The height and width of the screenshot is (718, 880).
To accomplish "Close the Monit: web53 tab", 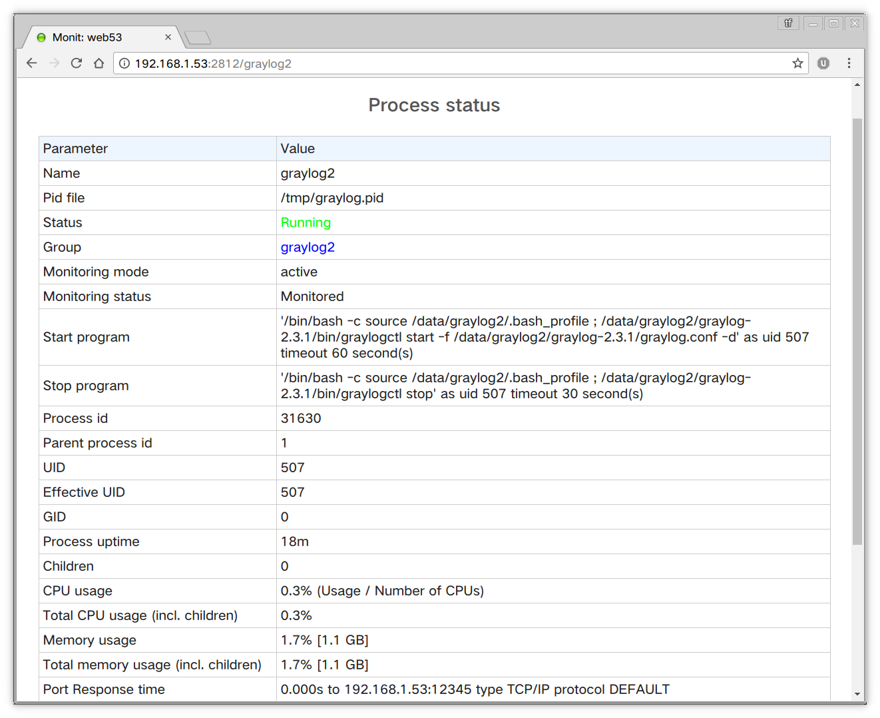I will (168, 37).
